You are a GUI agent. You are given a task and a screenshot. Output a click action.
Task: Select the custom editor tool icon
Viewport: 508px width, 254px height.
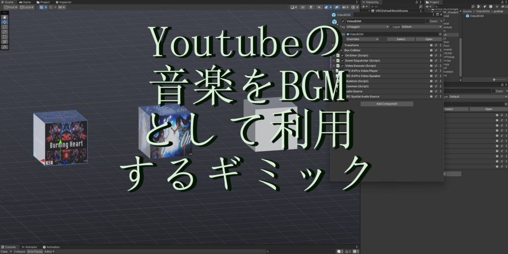pyautogui.click(x=4, y=47)
